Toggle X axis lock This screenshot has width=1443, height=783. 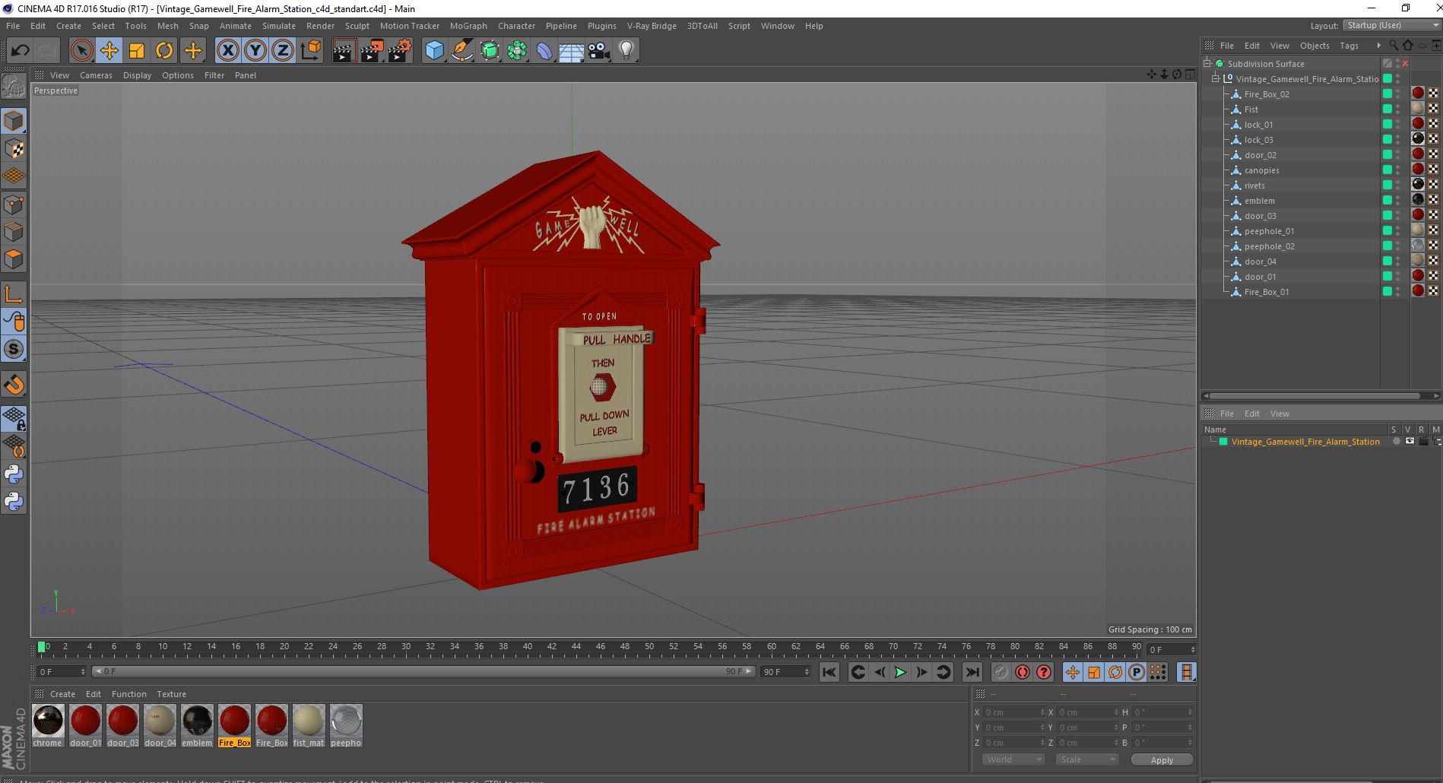[227, 51]
